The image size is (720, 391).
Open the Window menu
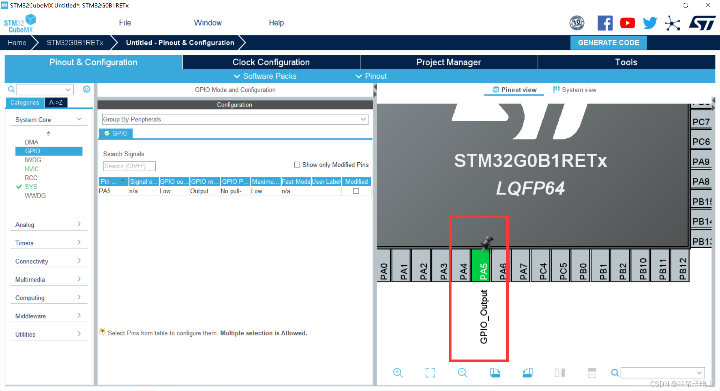pos(208,23)
